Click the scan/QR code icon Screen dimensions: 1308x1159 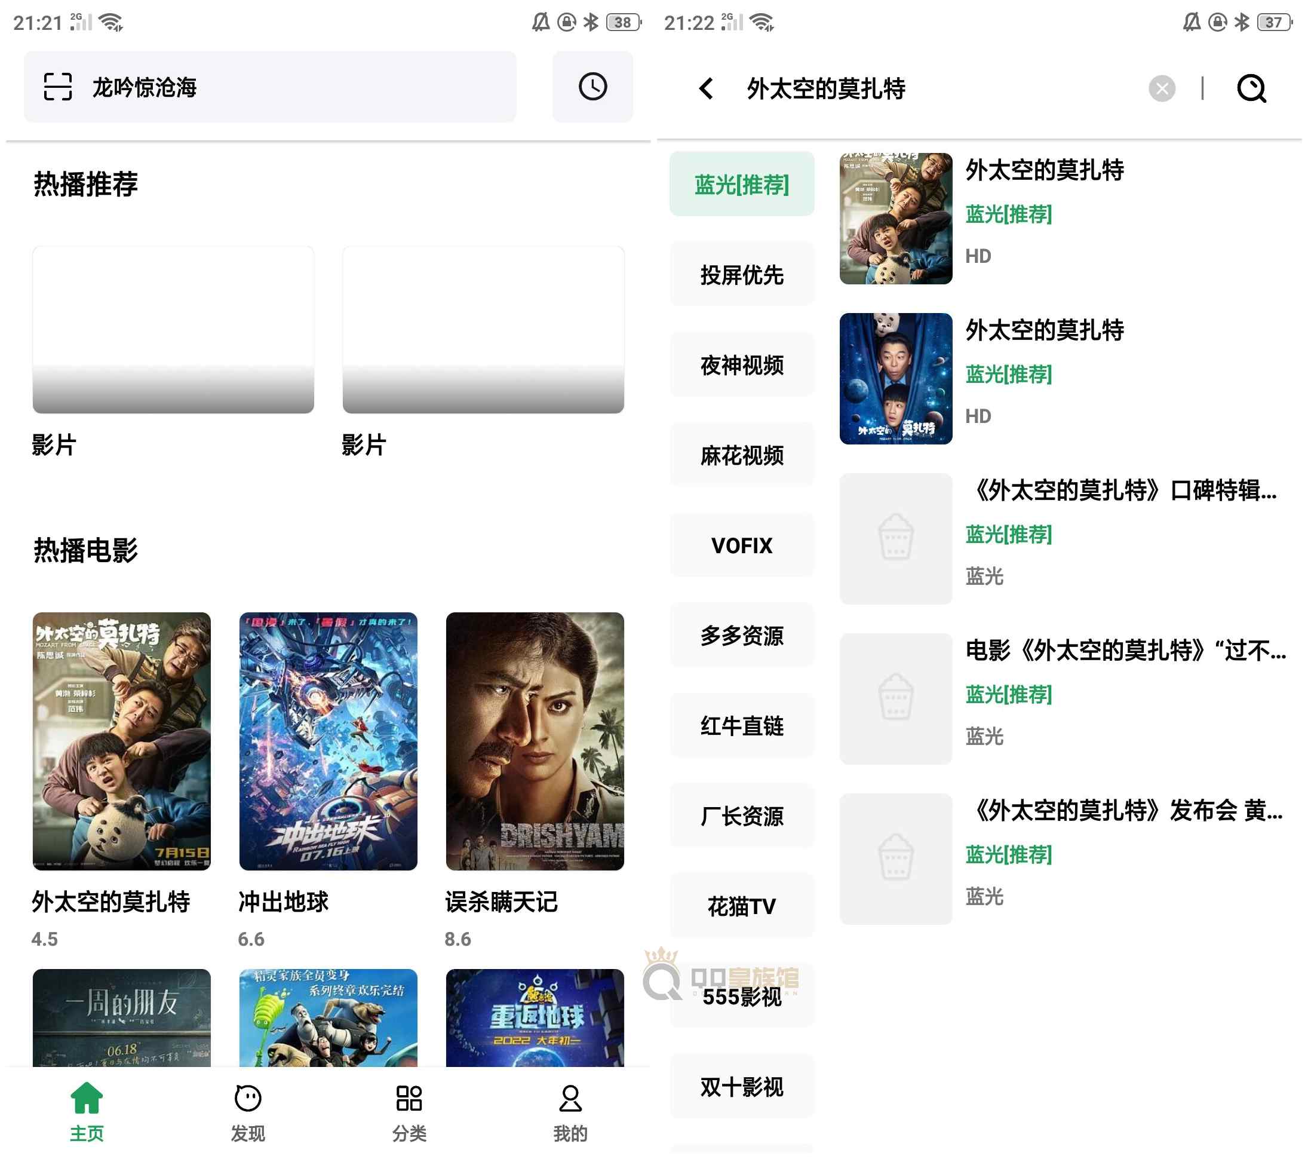[x=58, y=88]
